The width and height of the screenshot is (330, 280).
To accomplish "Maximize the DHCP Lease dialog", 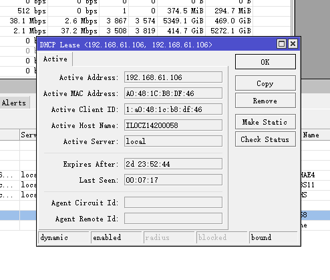I will (x=281, y=44).
